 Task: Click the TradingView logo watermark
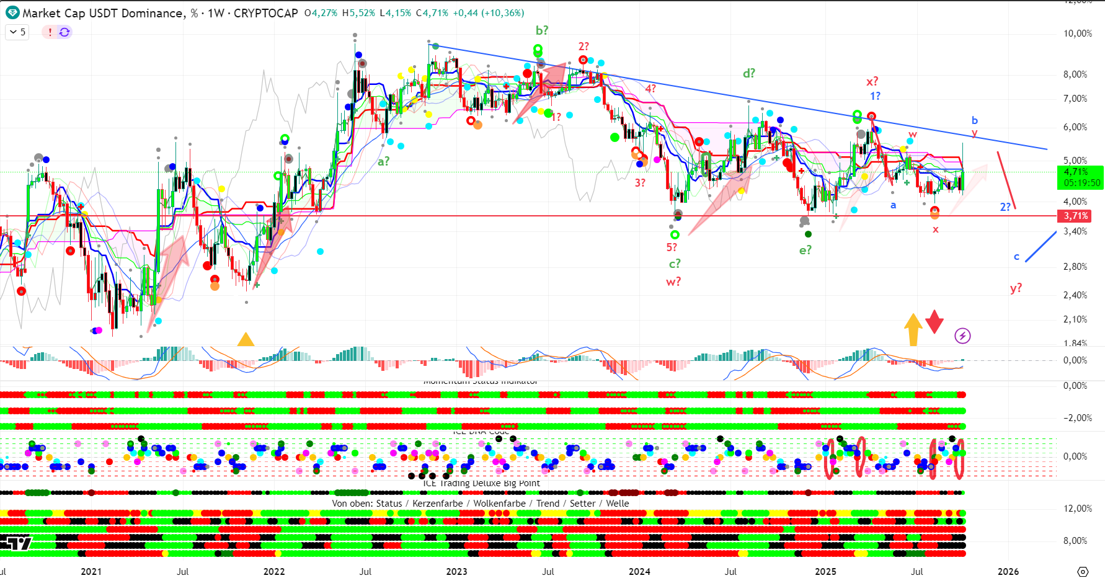pos(16,544)
